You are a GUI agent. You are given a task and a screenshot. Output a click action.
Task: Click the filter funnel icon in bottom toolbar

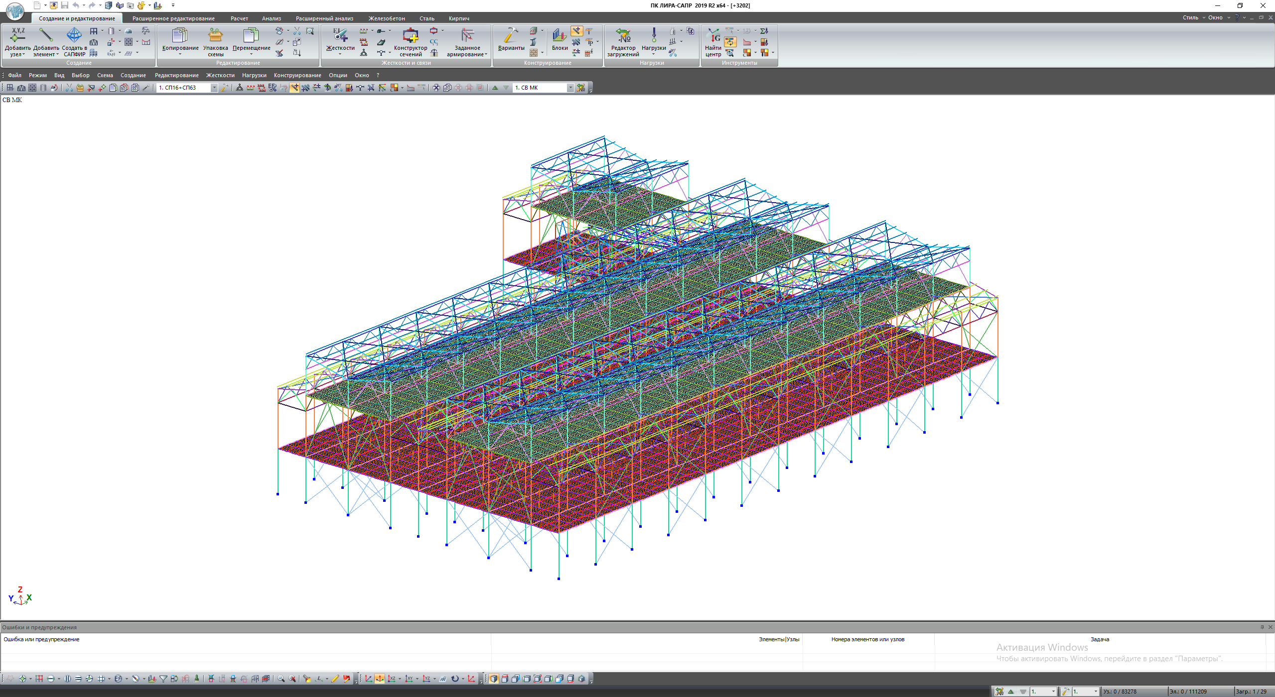(163, 679)
